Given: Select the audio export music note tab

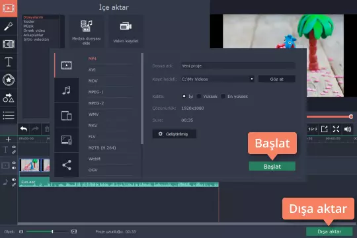Looking at the screenshot, I should pyautogui.click(x=67, y=90).
